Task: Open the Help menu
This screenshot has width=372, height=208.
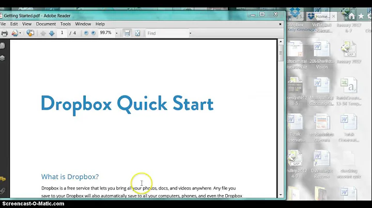Action: [100, 24]
